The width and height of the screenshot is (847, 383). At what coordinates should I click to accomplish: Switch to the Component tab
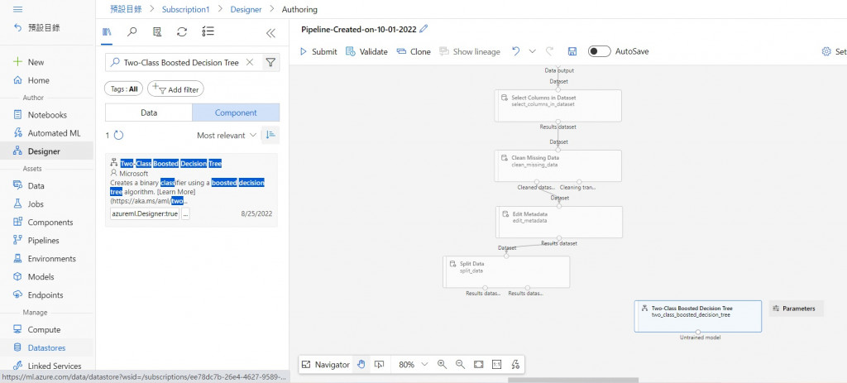pos(236,113)
